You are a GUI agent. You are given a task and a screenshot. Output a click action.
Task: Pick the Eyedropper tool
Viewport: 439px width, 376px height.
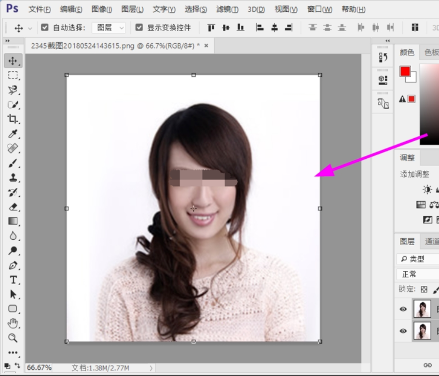13,133
